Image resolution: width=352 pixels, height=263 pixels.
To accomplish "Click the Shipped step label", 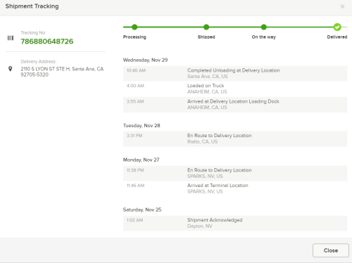I will tap(206, 37).
